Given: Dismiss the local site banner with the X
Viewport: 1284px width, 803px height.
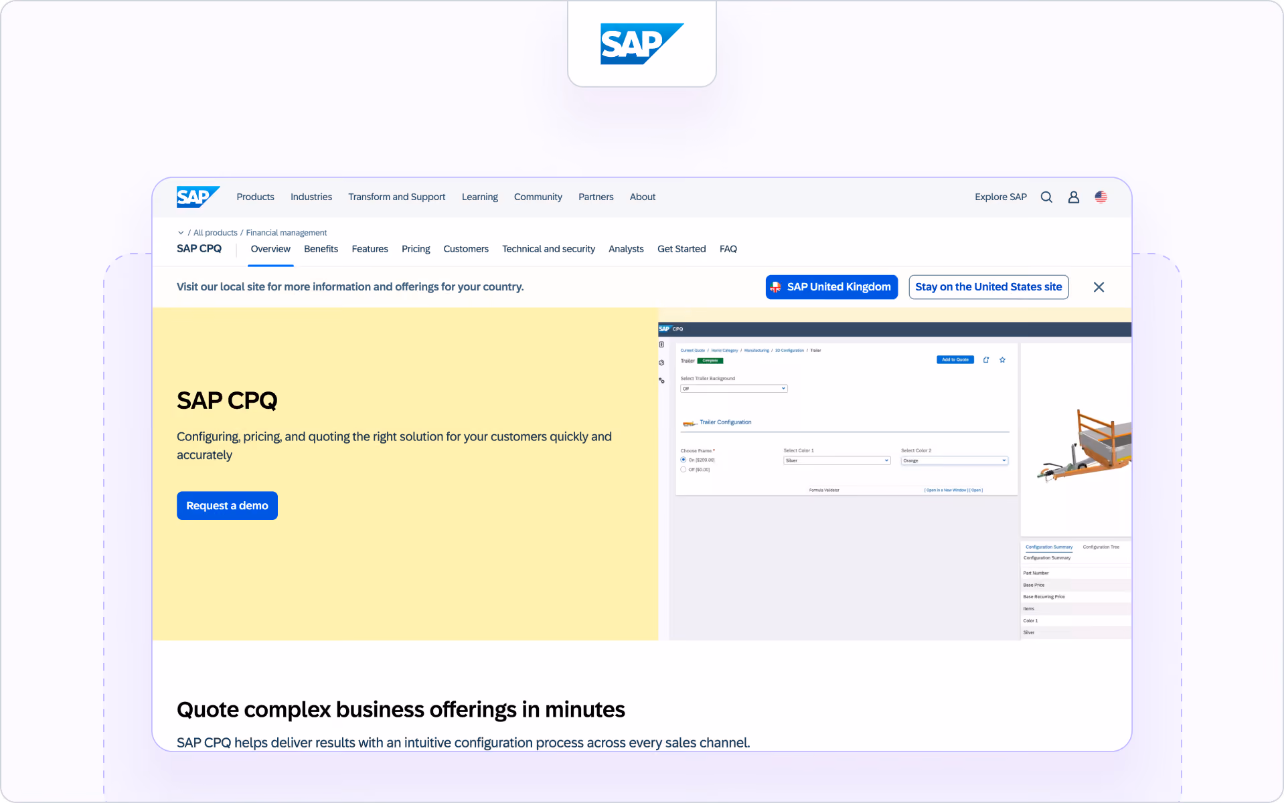Looking at the screenshot, I should 1099,287.
